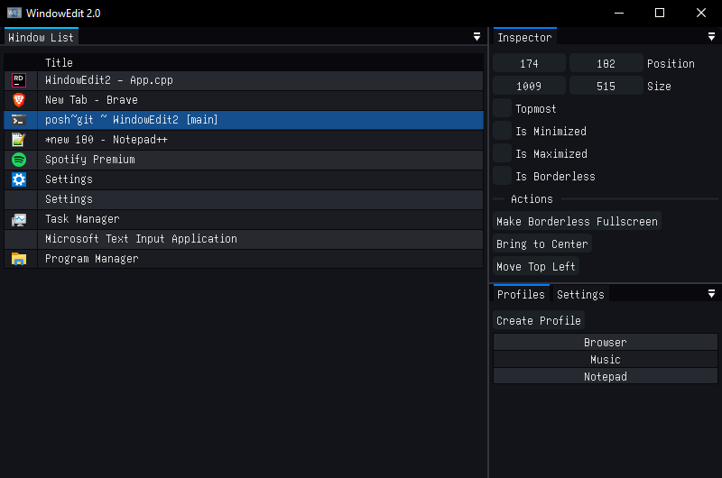This screenshot has height=478, width=722.
Task: Select the Profiles tab
Action: tap(521, 295)
